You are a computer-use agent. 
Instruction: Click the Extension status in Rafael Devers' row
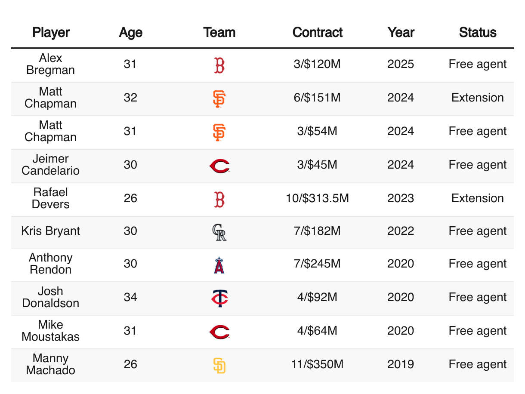(478, 198)
